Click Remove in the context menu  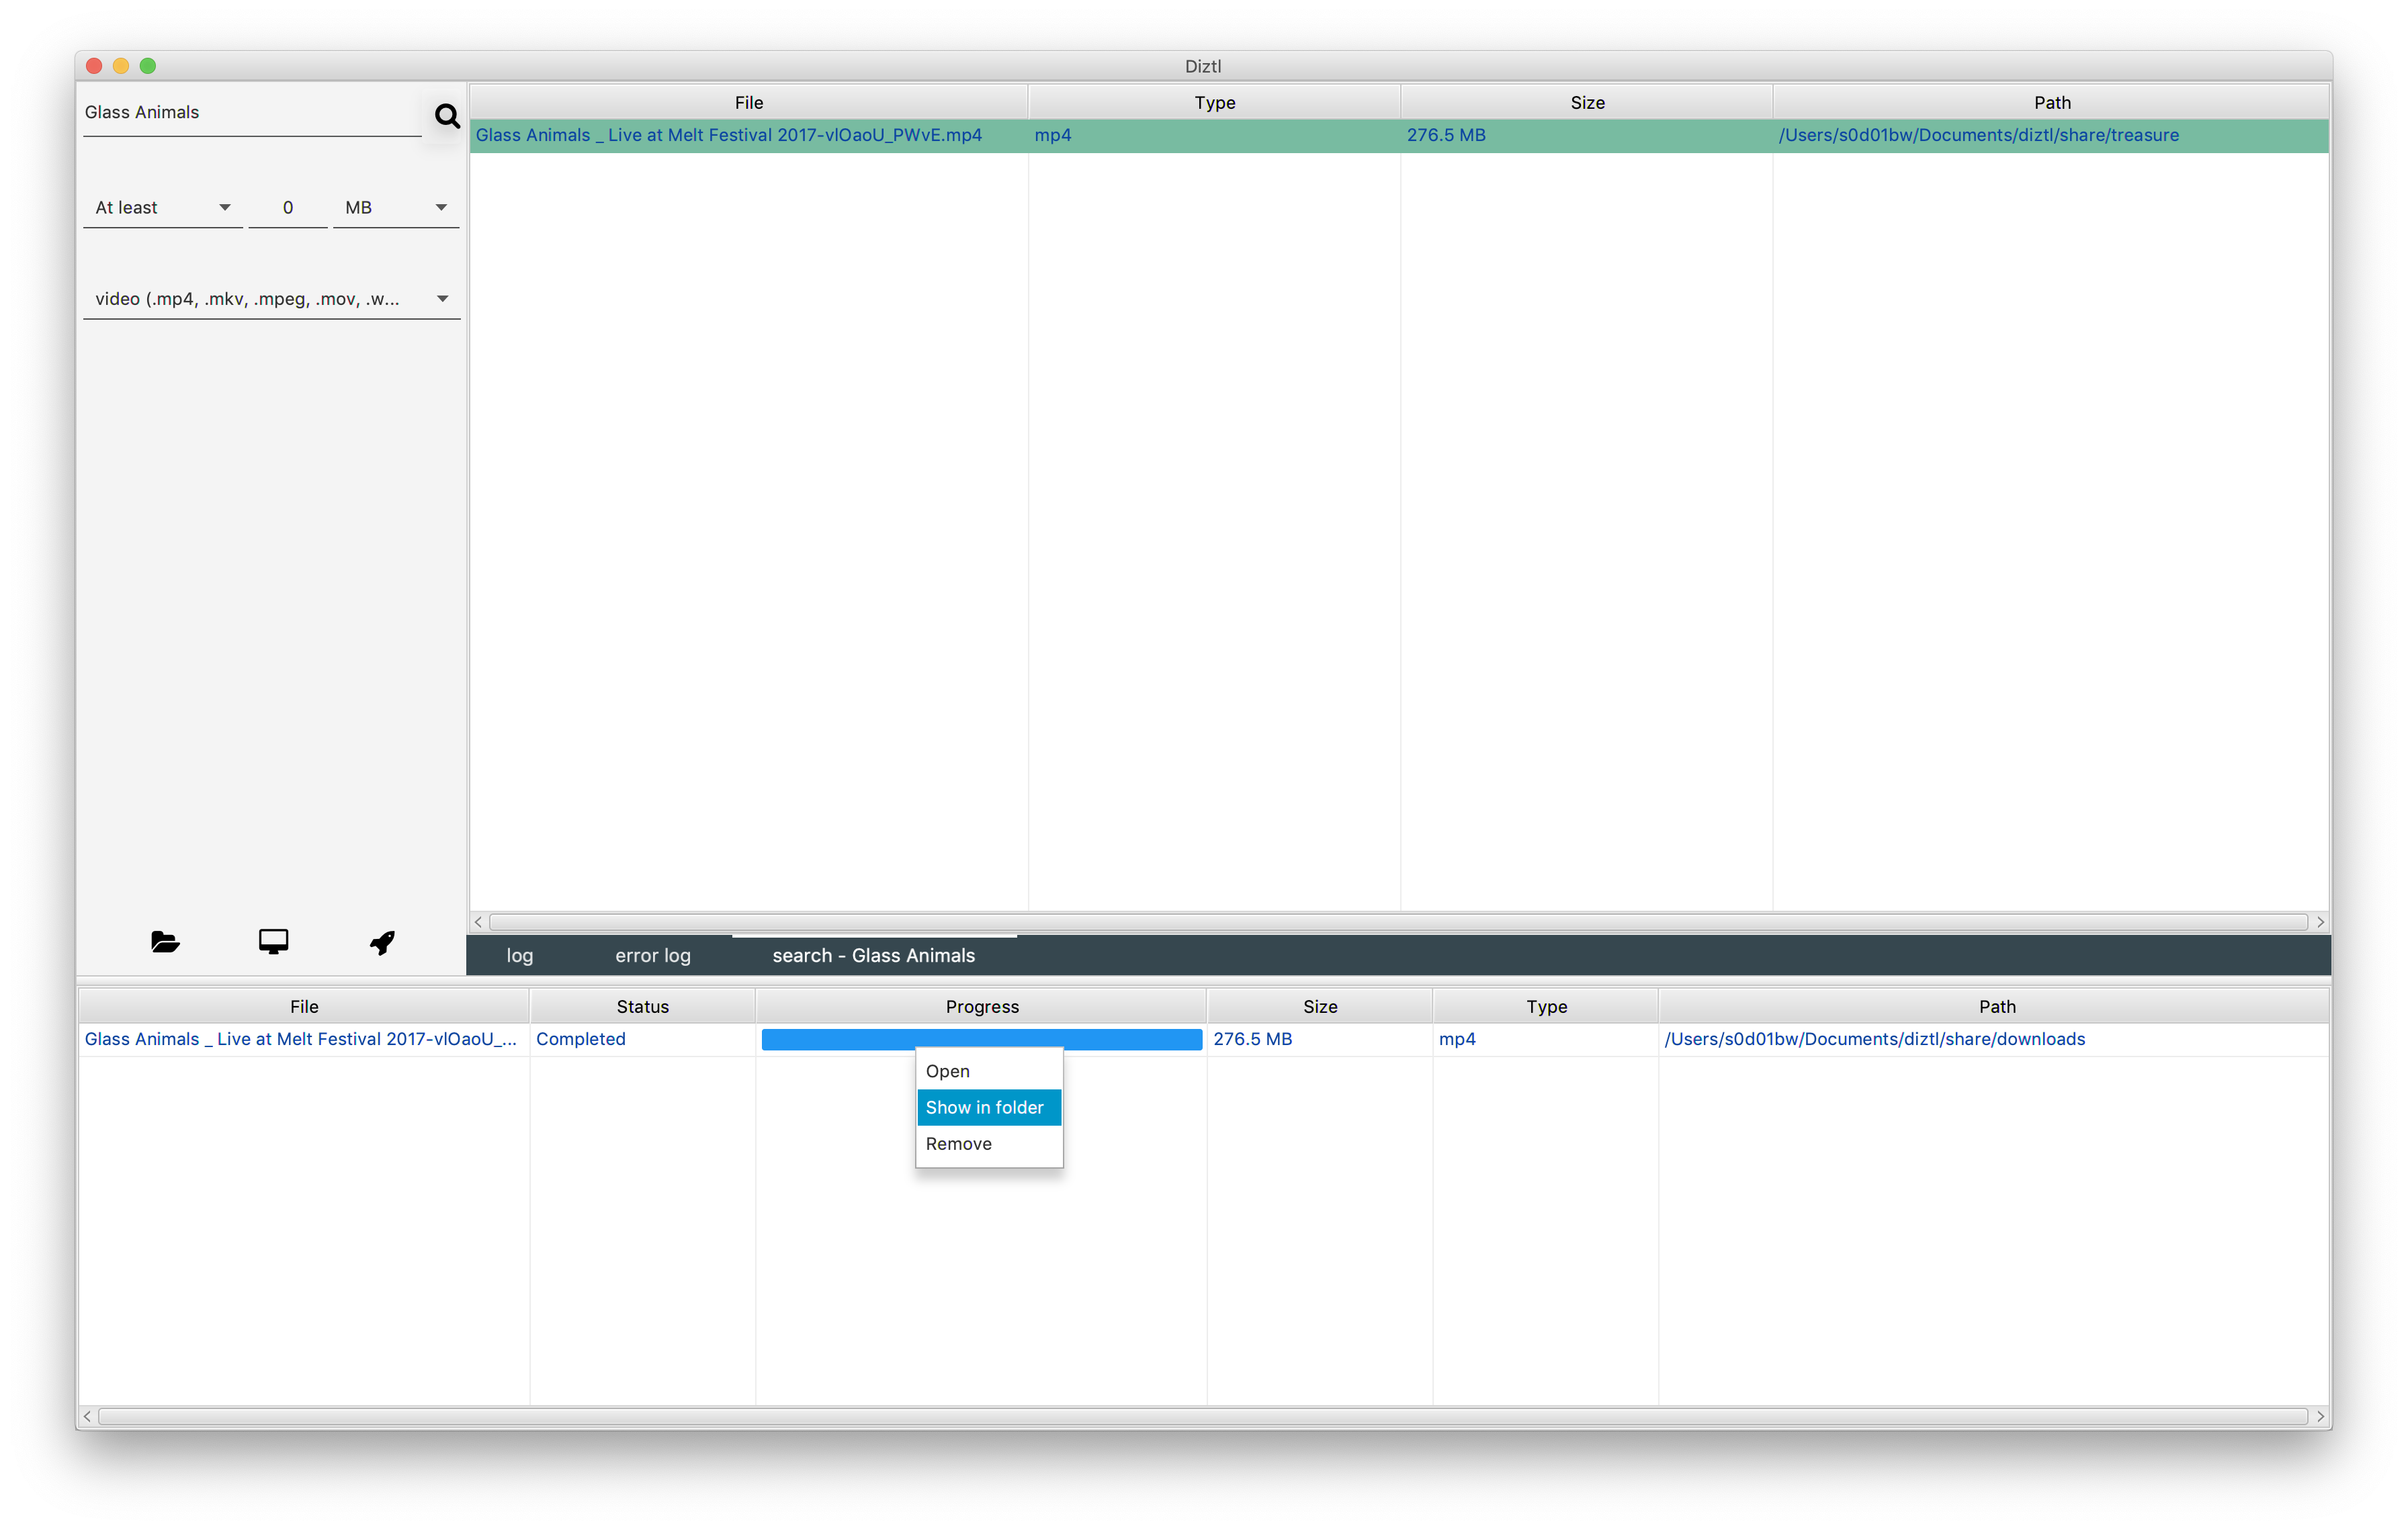pos(958,1144)
